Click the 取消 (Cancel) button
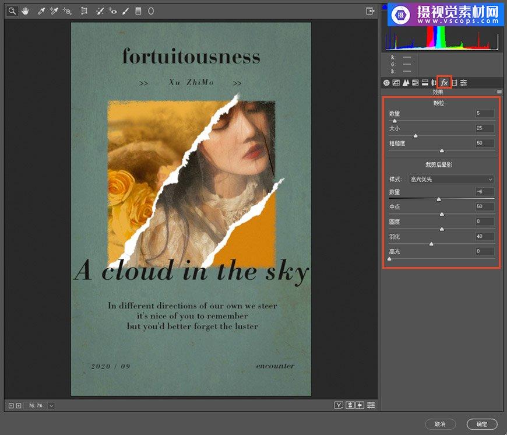The image size is (507, 435). pyautogui.click(x=440, y=424)
